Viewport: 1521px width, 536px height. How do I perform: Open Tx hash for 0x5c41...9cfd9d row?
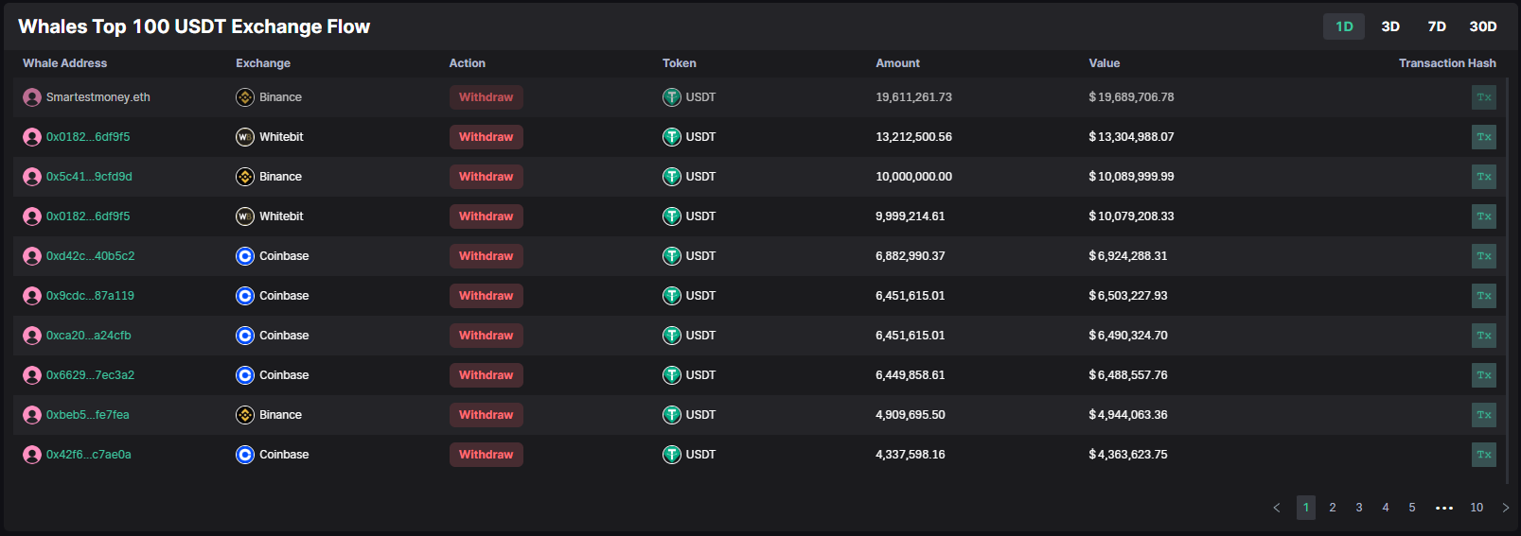[x=1483, y=177]
